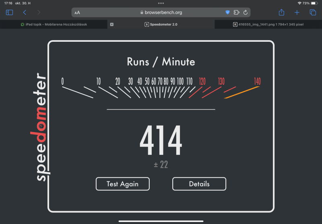Open the blue shield privacy extension

[x=227, y=12]
